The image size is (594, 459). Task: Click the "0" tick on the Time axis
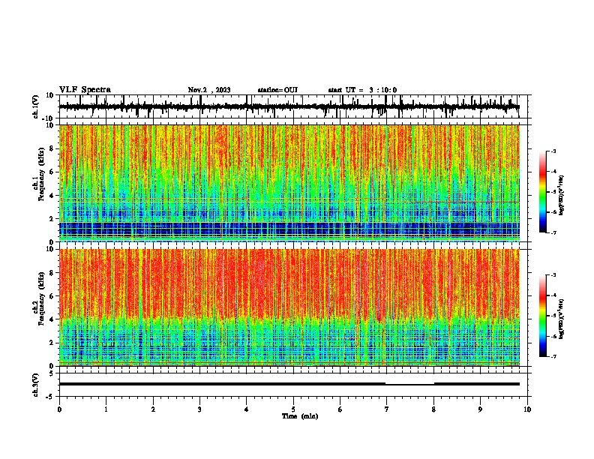(x=59, y=409)
